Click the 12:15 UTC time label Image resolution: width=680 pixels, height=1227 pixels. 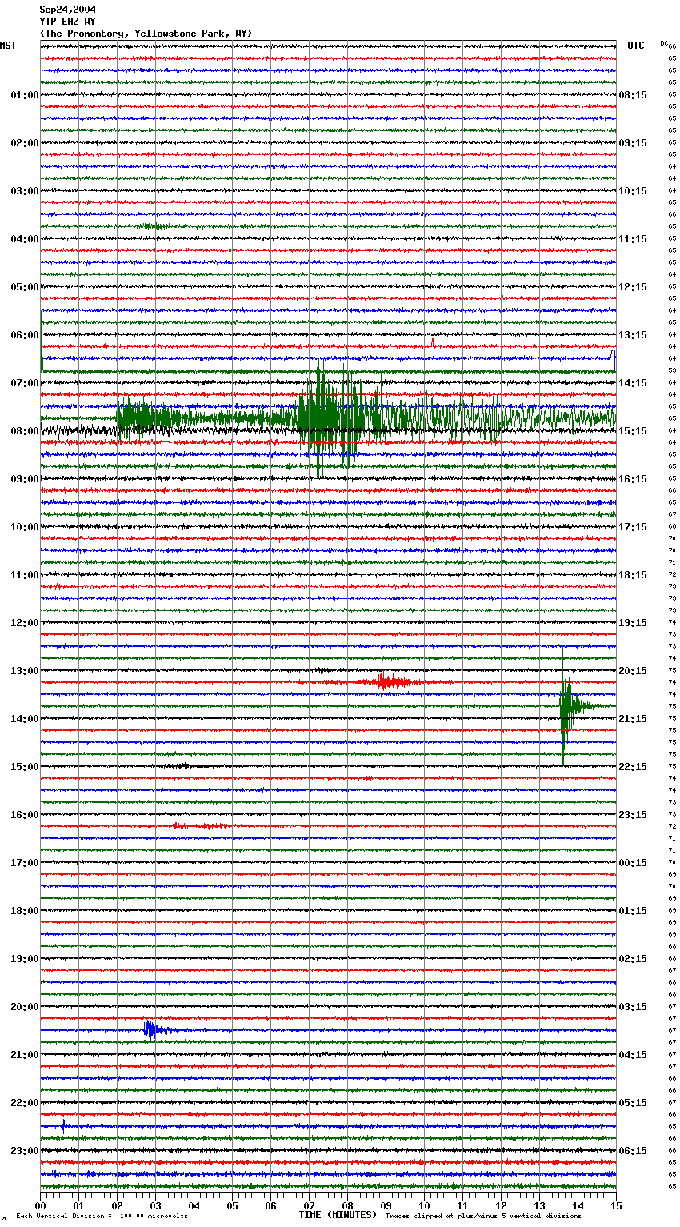[x=633, y=287]
